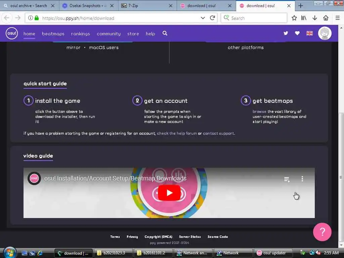
Task: Open the Copyright (DMCA) footer link
Action: click(159, 237)
